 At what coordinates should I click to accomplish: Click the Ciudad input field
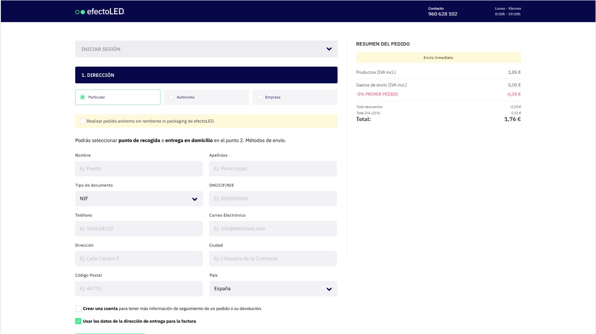[x=273, y=258]
